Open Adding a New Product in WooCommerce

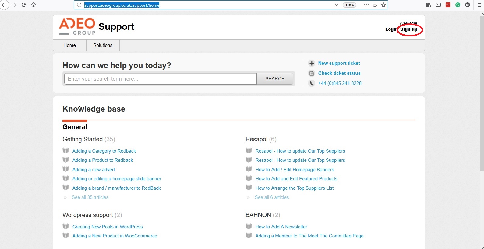click(x=115, y=236)
